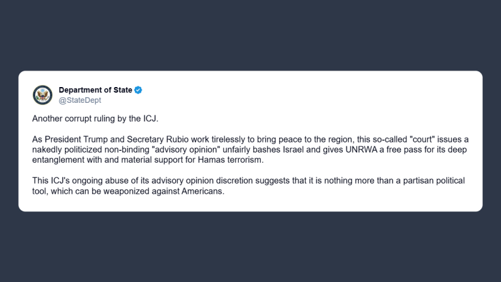Open the @StateDept handle link

79,100
